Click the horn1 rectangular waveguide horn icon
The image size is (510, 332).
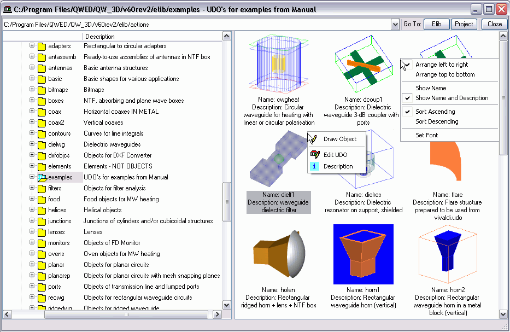(363, 255)
